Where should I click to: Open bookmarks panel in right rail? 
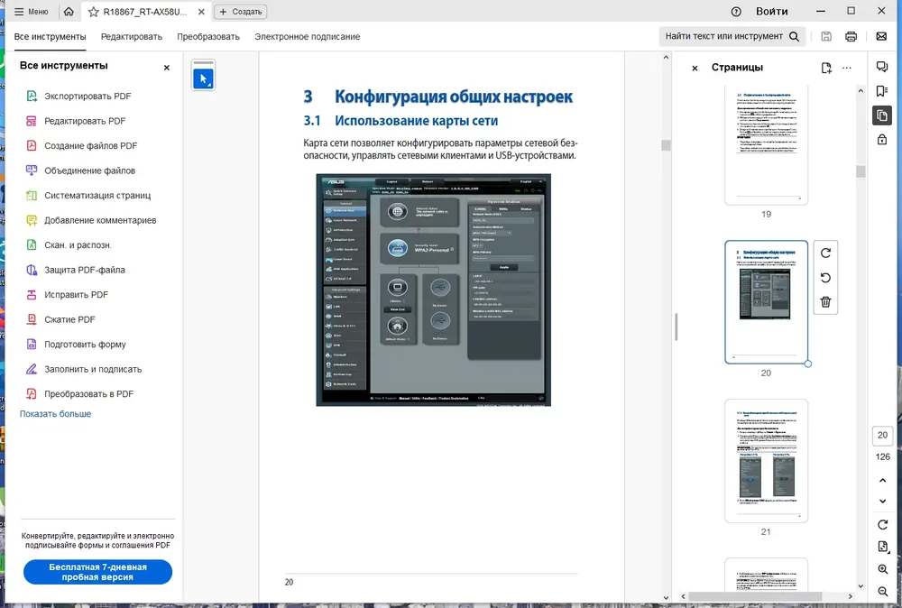[x=882, y=91]
